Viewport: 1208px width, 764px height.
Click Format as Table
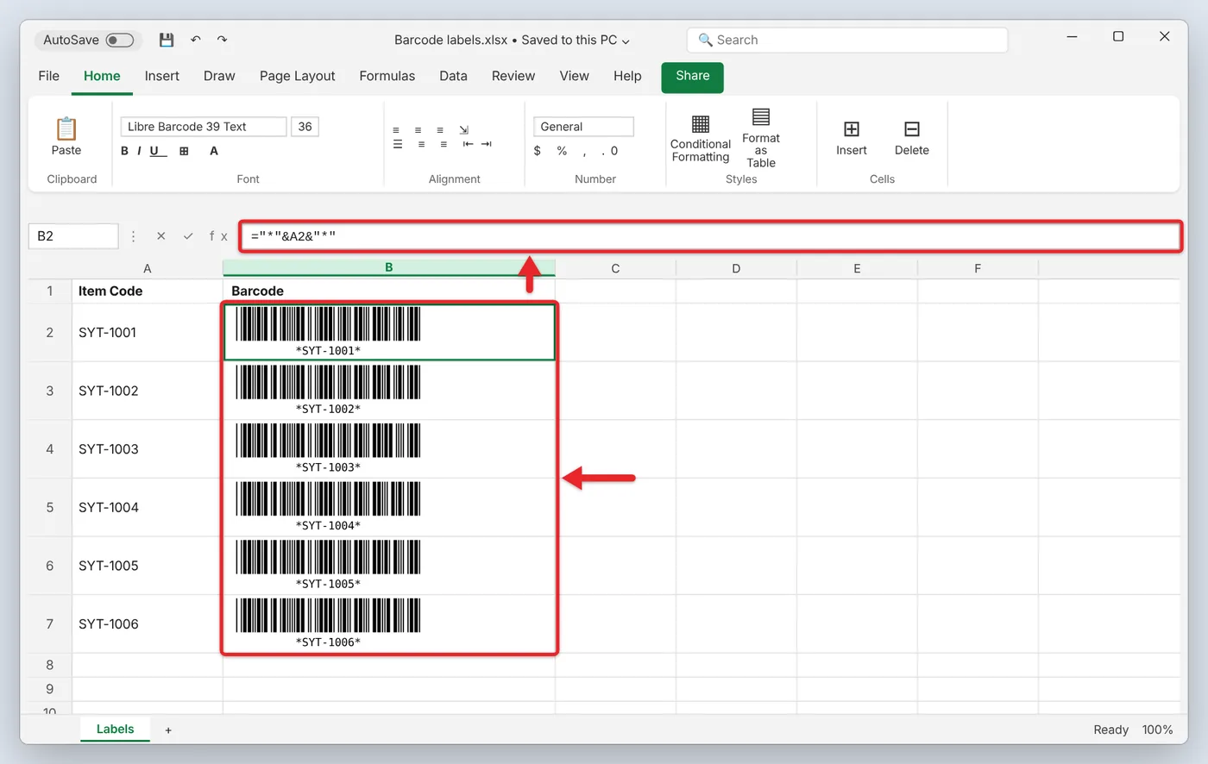(x=761, y=138)
